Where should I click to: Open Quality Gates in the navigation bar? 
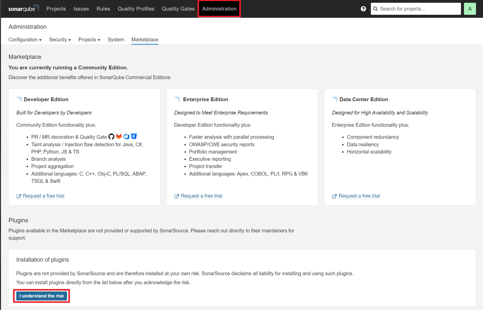click(x=178, y=9)
